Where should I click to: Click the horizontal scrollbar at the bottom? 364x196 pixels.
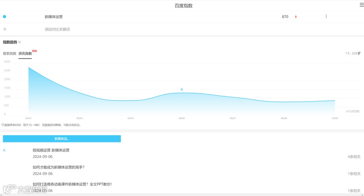[182, 195]
